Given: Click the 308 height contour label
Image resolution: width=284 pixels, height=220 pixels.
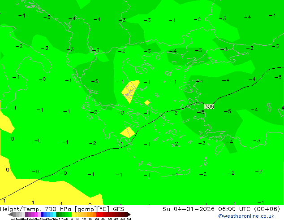Looking at the screenshot, I should pos(209,106).
